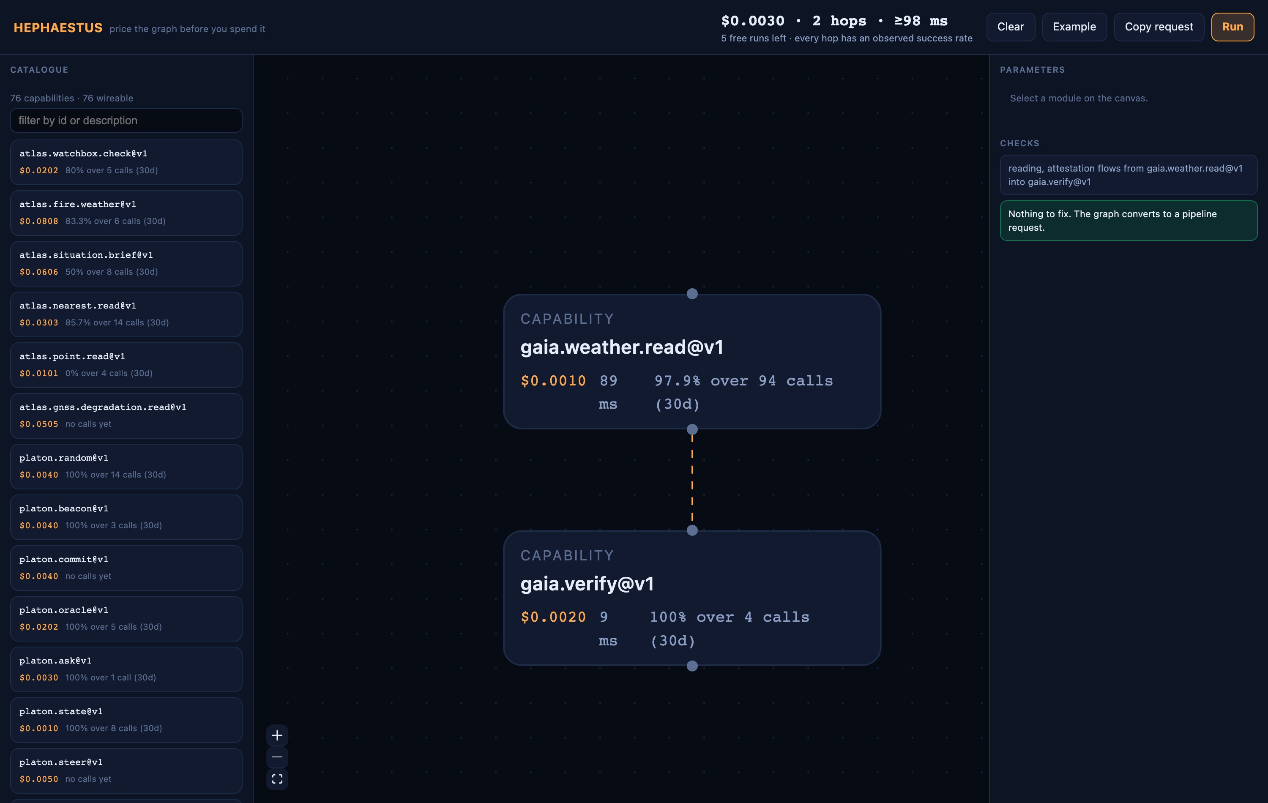
Task: Run the pipeline graph
Action: tap(1232, 27)
